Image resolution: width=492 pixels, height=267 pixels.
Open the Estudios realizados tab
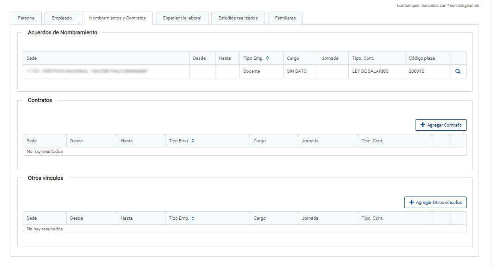[238, 18]
